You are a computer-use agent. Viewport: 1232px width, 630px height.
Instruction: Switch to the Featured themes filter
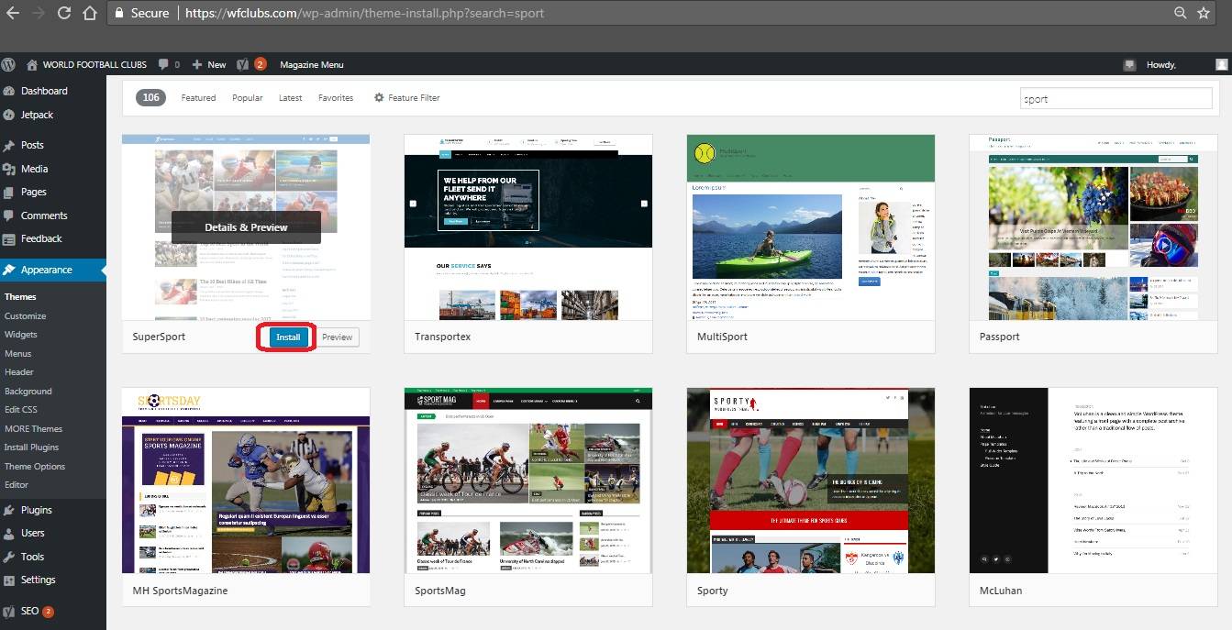tap(198, 98)
